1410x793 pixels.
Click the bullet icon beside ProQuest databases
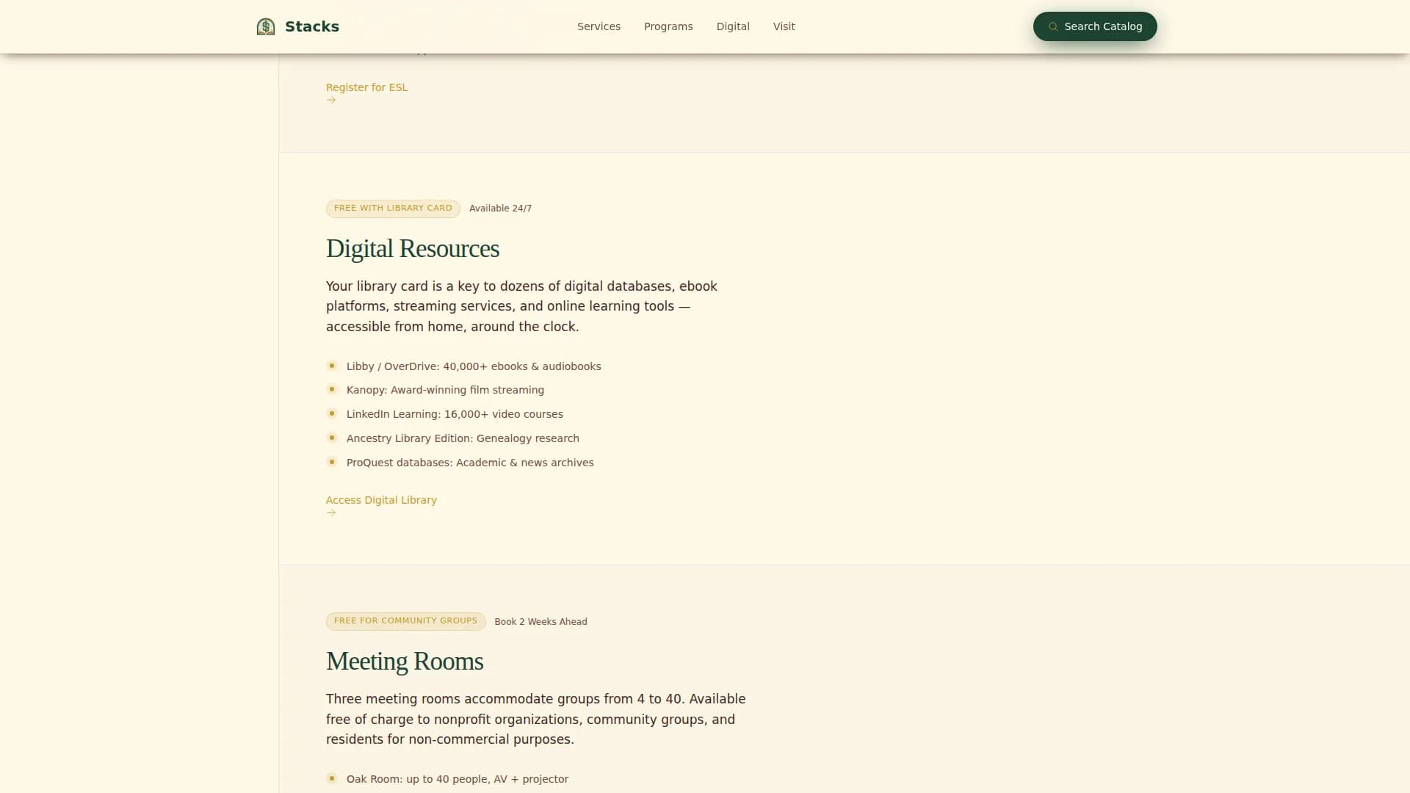click(x=332, y=462)
